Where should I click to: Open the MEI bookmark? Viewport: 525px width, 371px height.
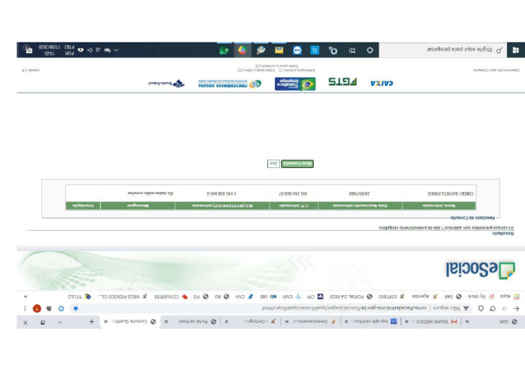point(268,297)
